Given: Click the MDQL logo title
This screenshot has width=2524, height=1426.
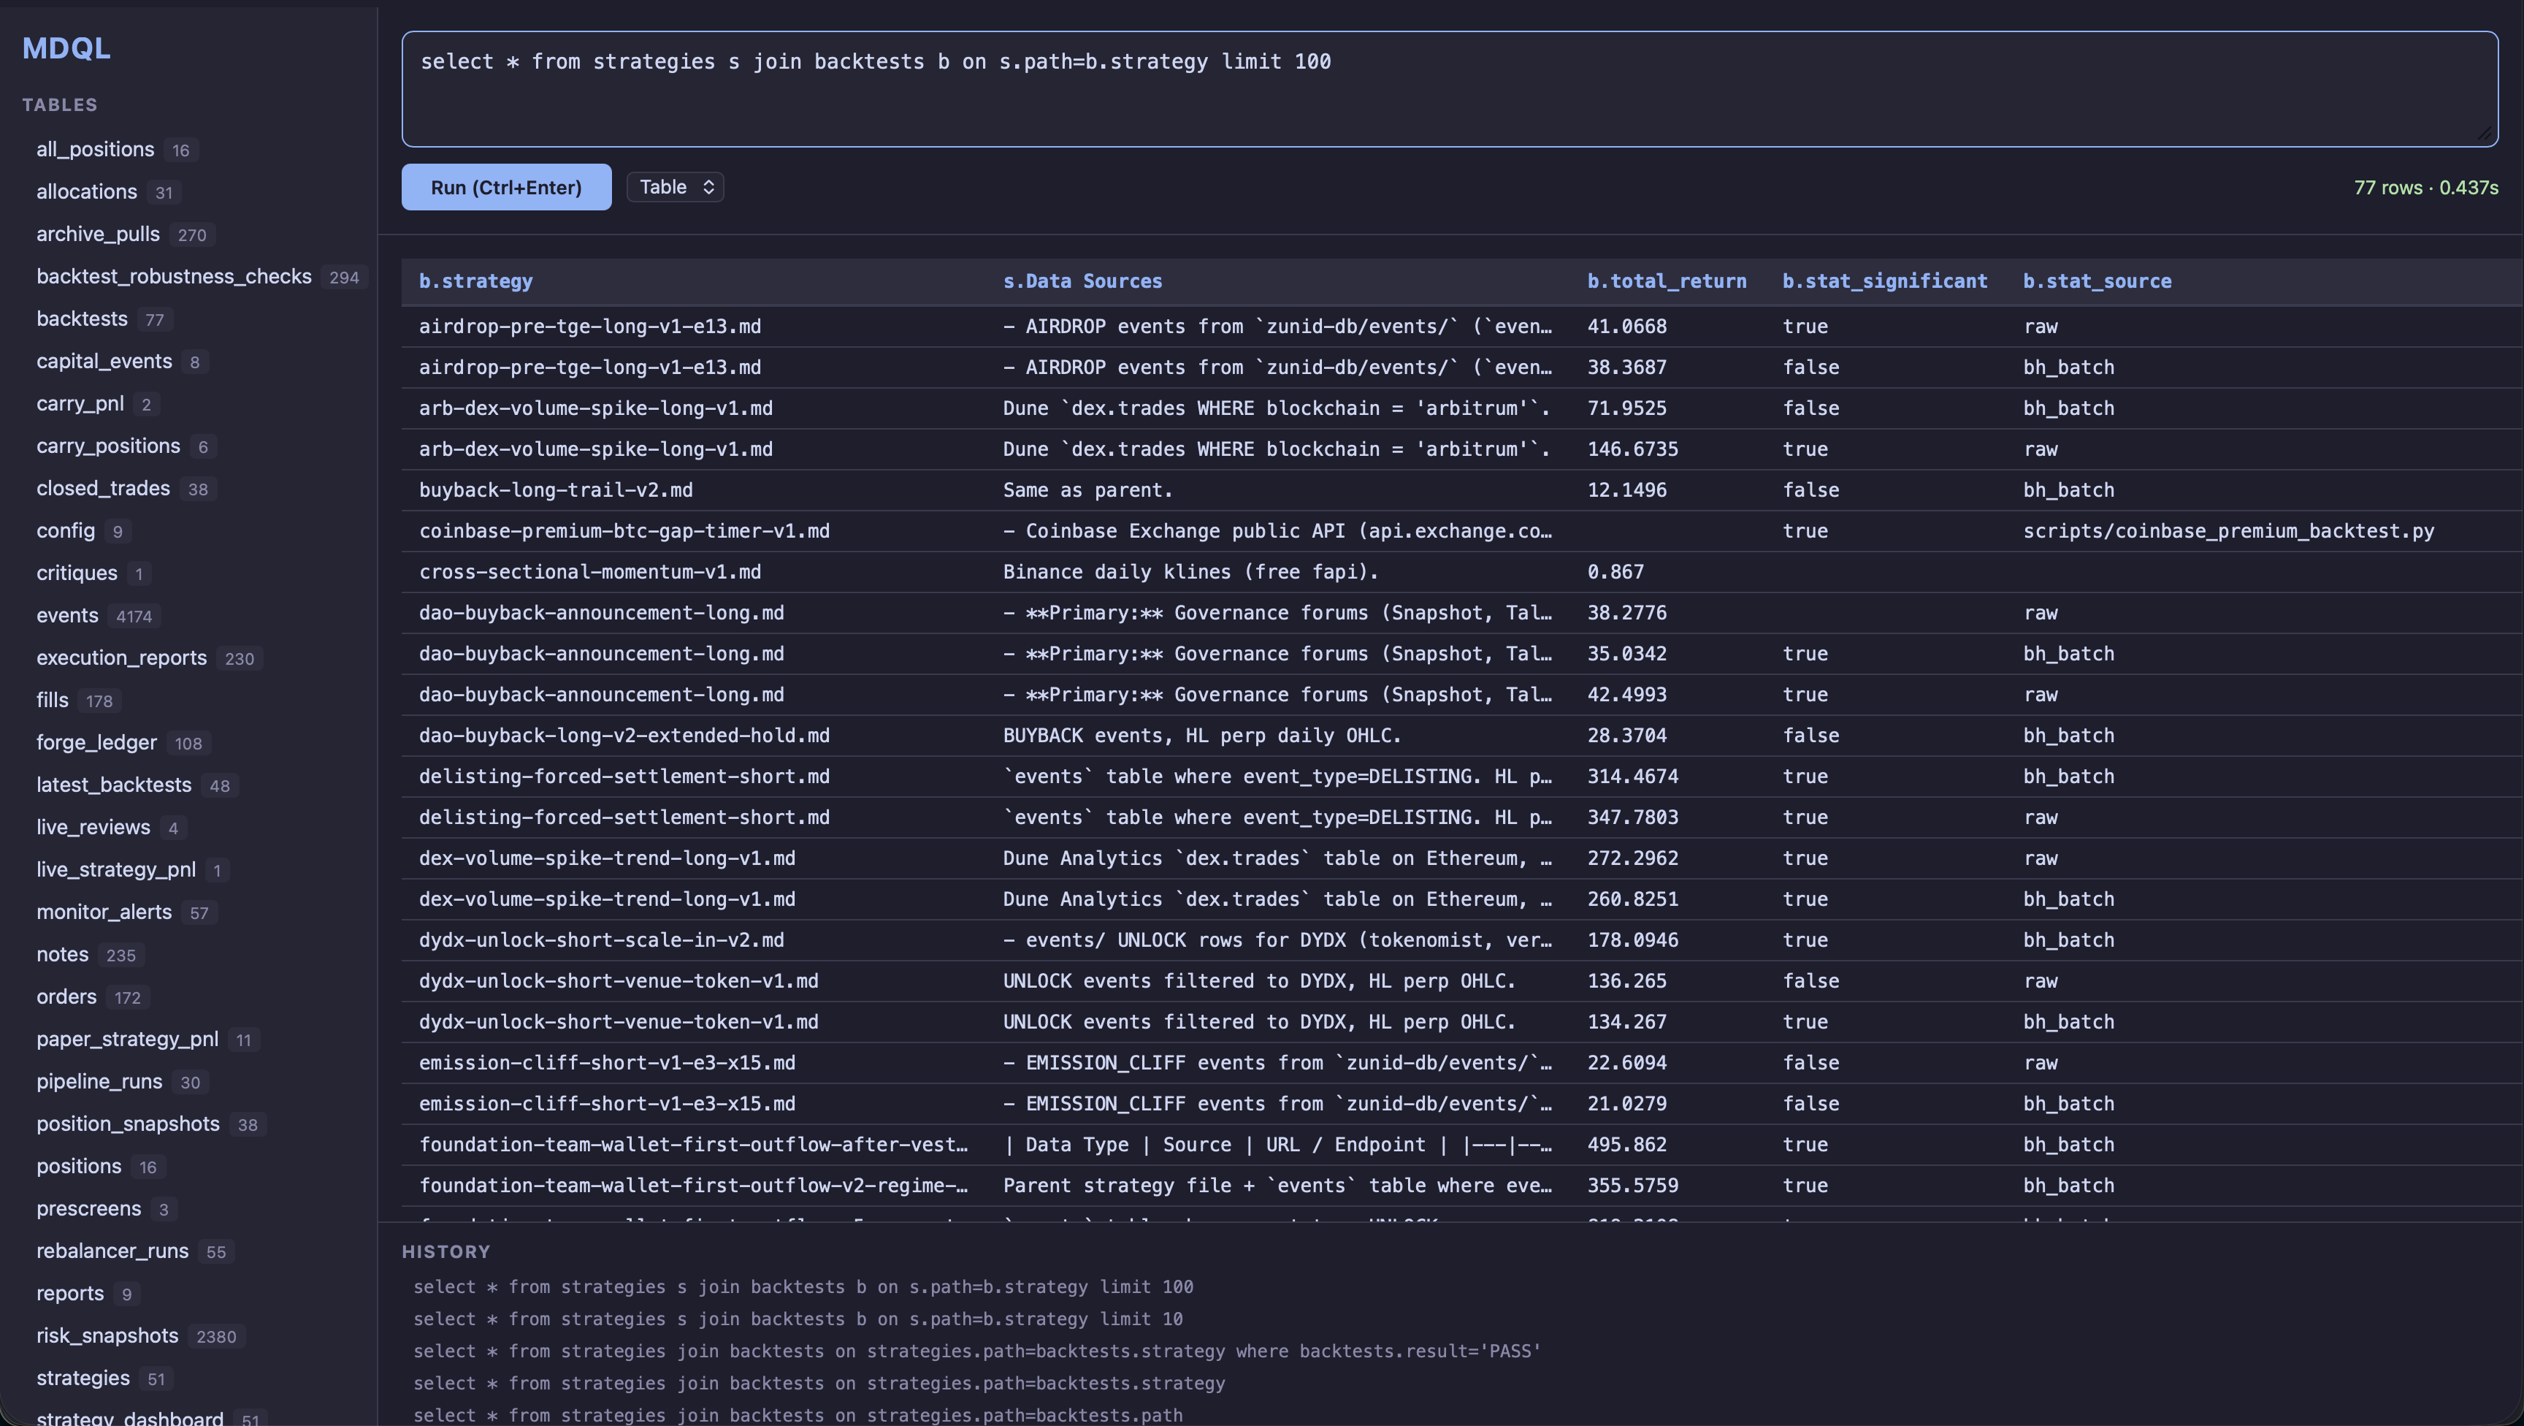Looking at the screenshot, I should [x=66, y=48].
